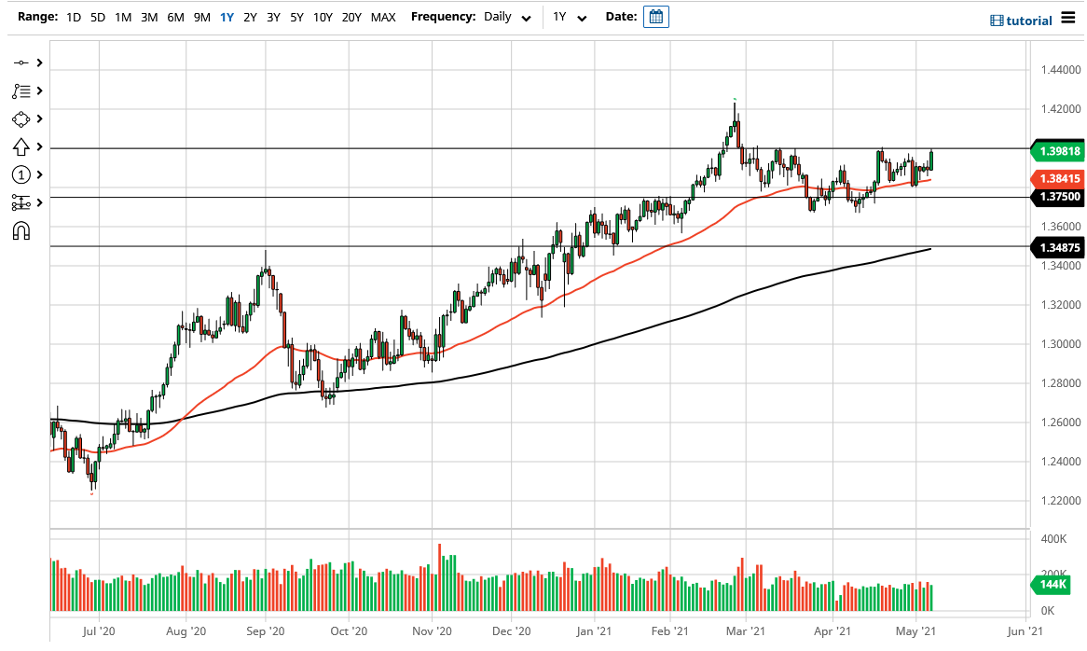Screen dimensions: 1087x651
Task: Set range to MAX
Action: (x=383, y=18)
